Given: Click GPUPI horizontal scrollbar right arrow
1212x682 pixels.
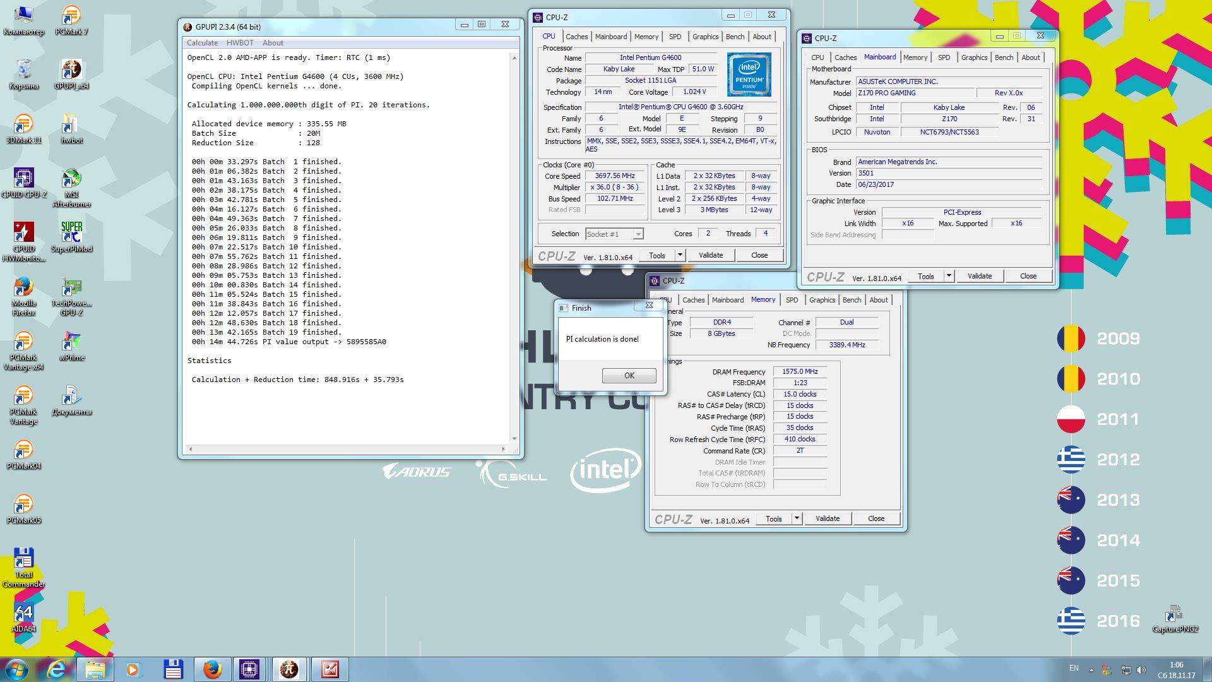Looking at the screenshot, I should click(503, 449).
